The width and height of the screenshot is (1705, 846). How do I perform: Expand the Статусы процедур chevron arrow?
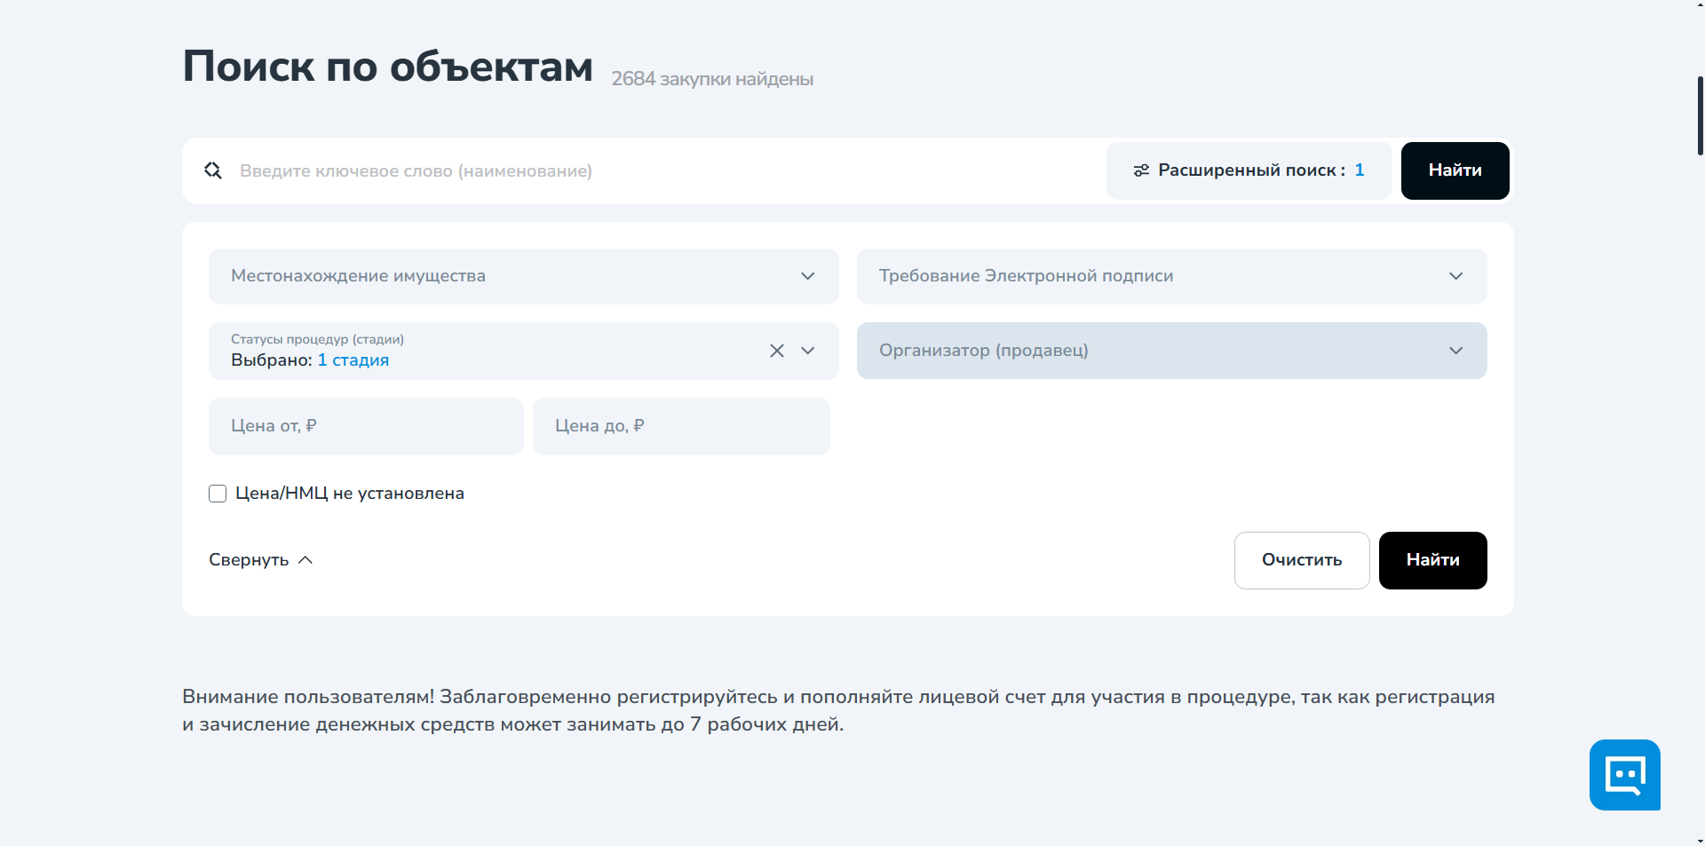click(808, 351)
